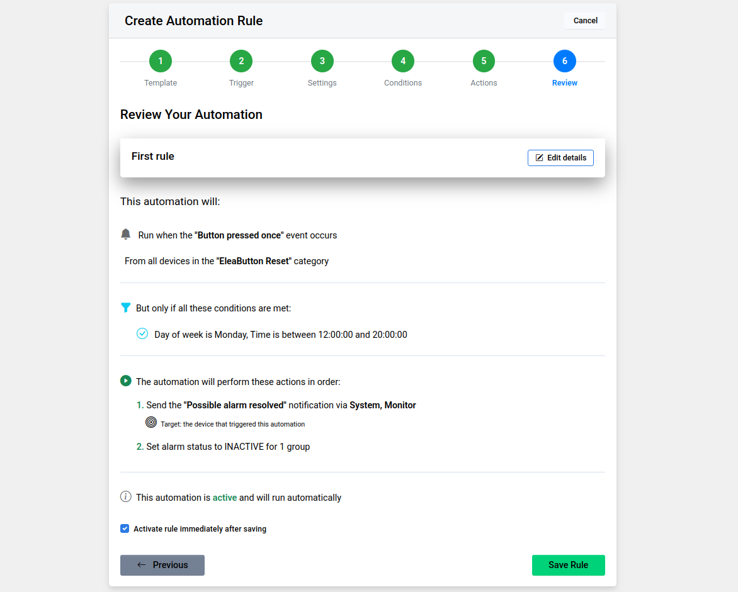Return to step 4 Conditions
The image size is (738, 592).
pos(403,61)
